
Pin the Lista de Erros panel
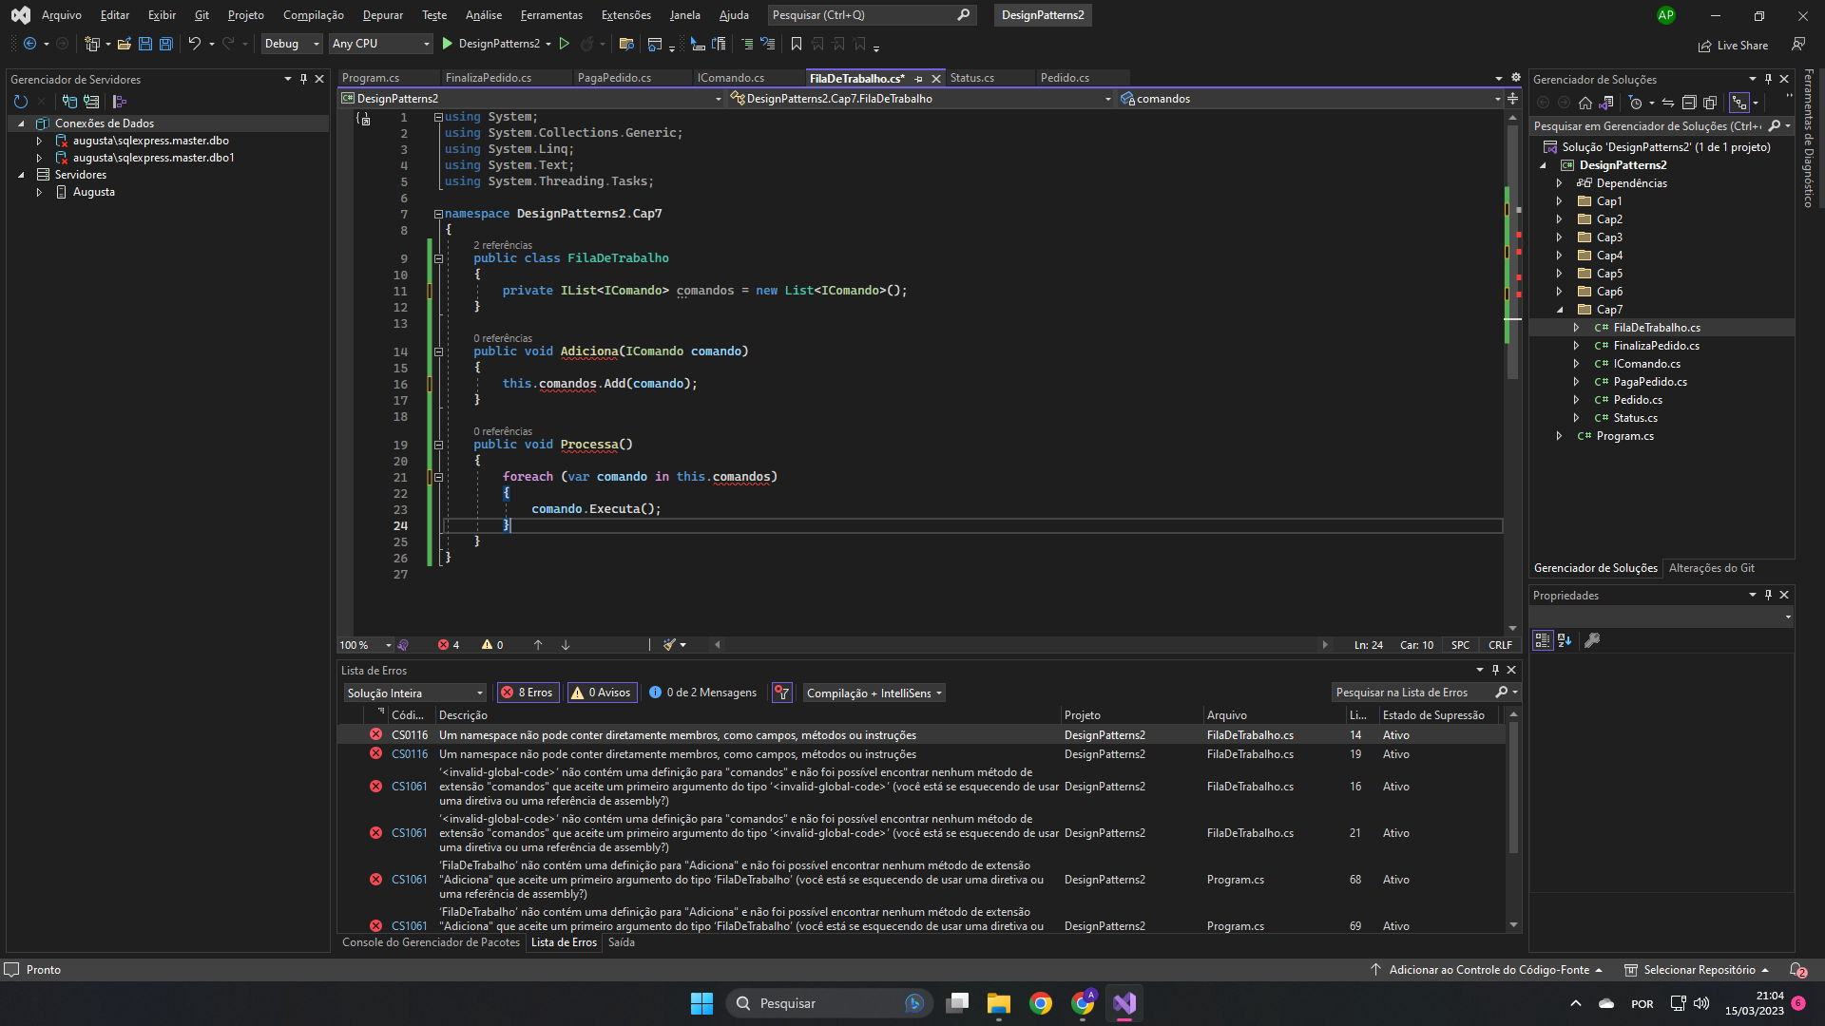tap(1495, 670)
